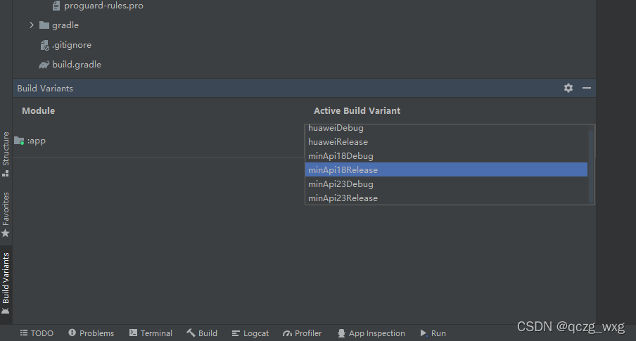Open the Logcat tool window
Image resolution: width=636 pixels, height=341 pixels.
[250, 333]
